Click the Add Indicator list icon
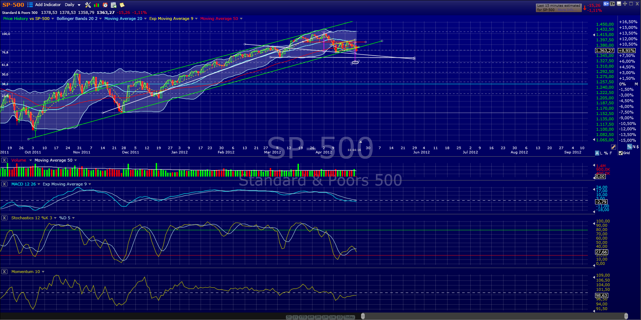The width and height of the screenshot is (641, 320). pyautogui.click(x=30, y=5)
